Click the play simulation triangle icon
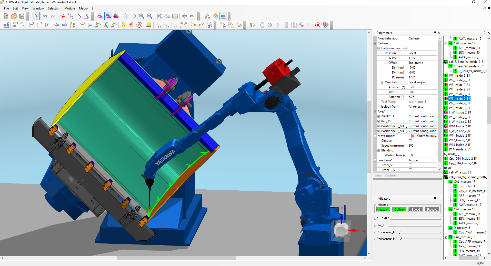 [x=278, y=25]
